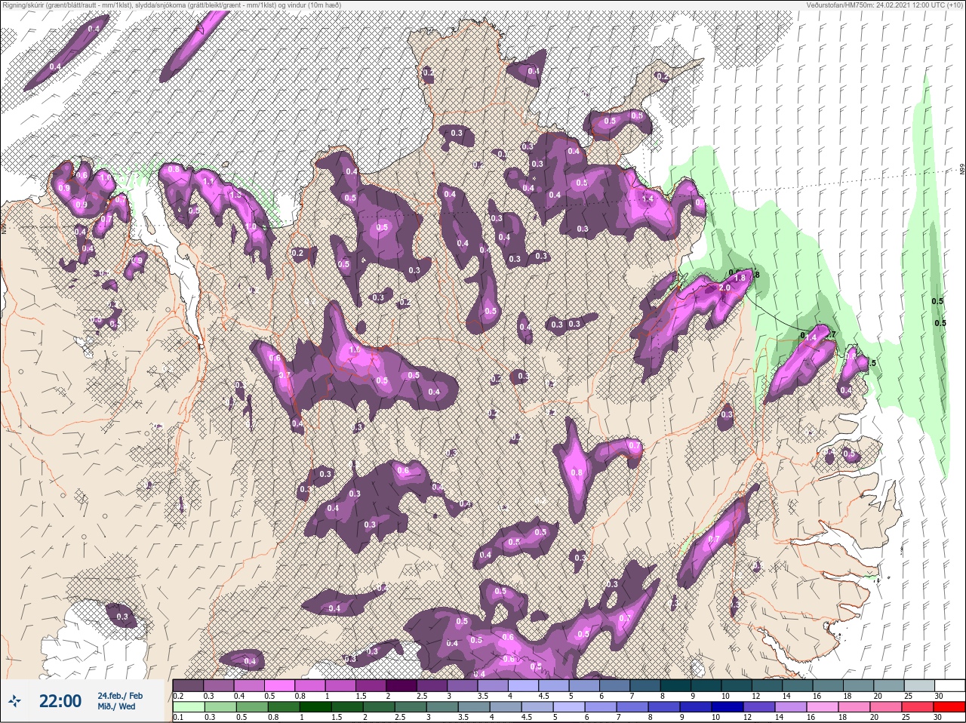Select the dark navy 10 rain legend swatch
The height and width of the screenshot is (723, 966).
coord(728,707)
